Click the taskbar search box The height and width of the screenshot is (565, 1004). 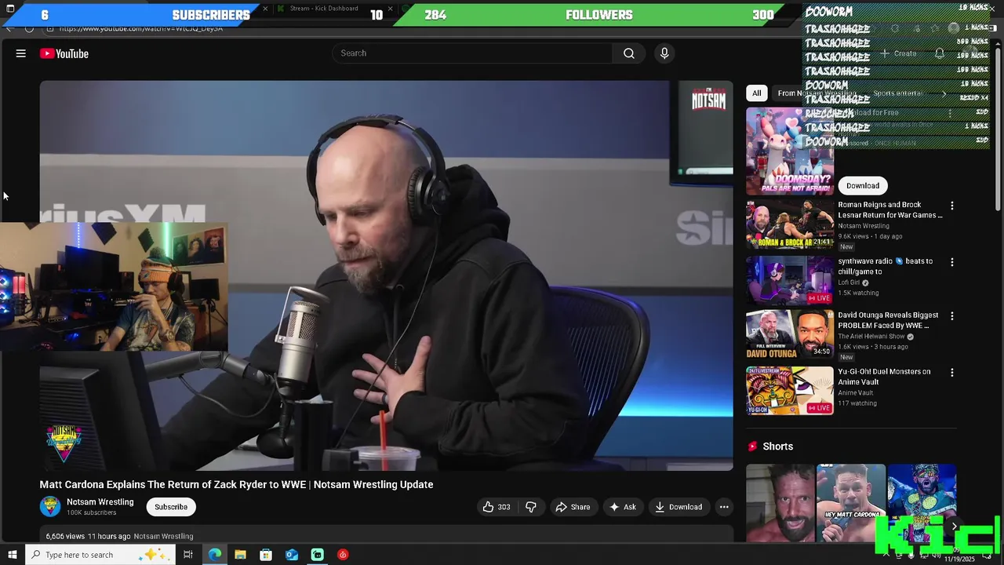[100, 555]
